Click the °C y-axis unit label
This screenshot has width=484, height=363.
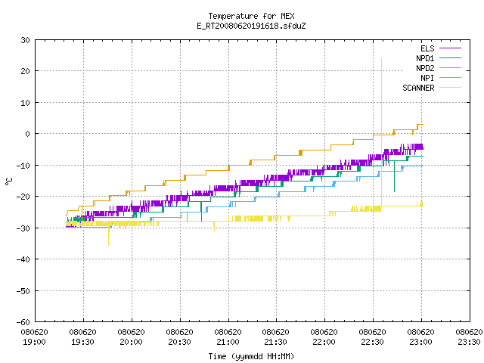[8, 181]
